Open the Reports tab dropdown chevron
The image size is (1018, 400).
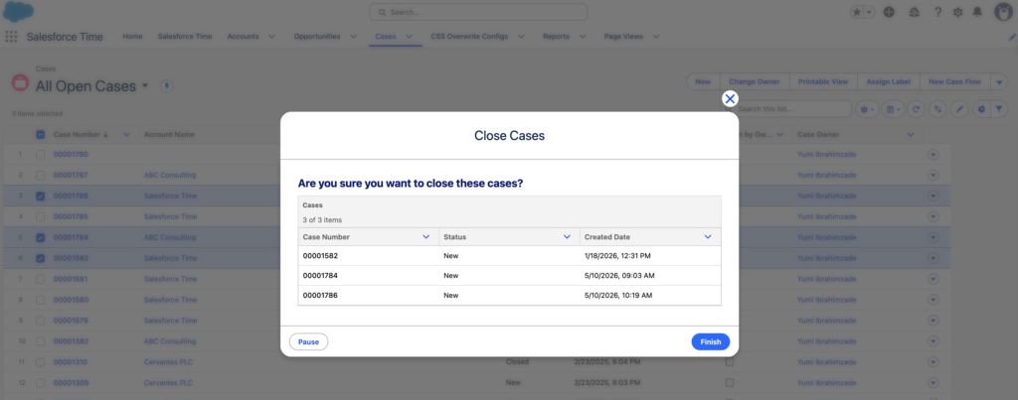pyautogui.click(x=583, y=37)
